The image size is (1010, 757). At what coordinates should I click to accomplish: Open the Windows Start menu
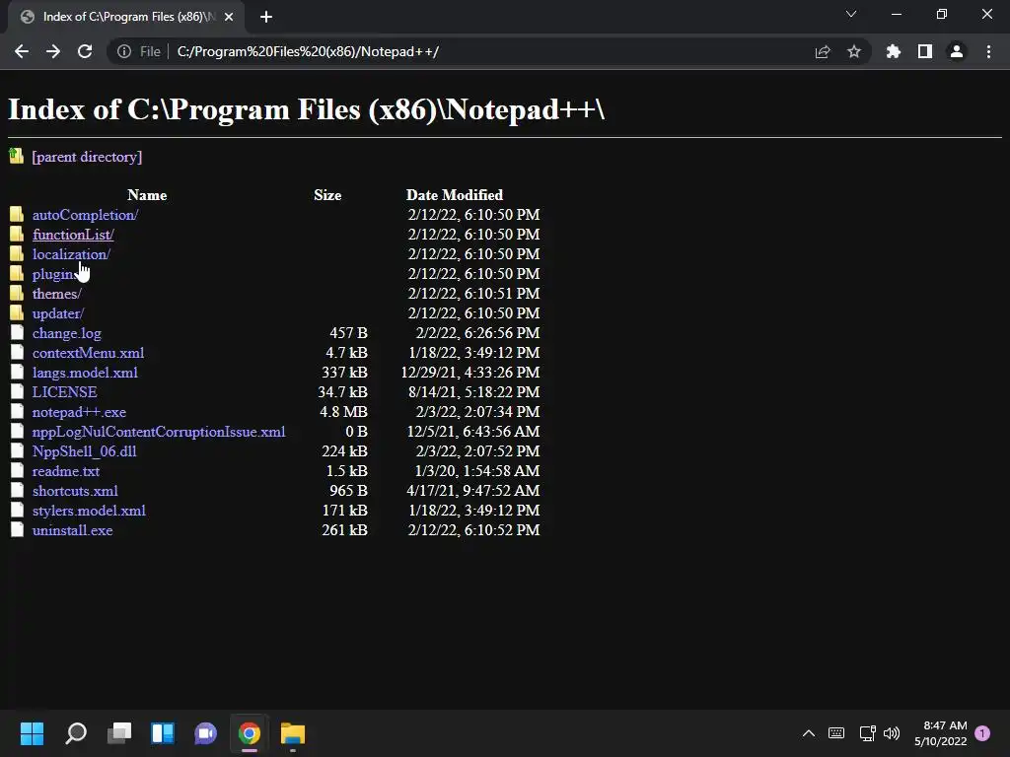click(32, 733)
